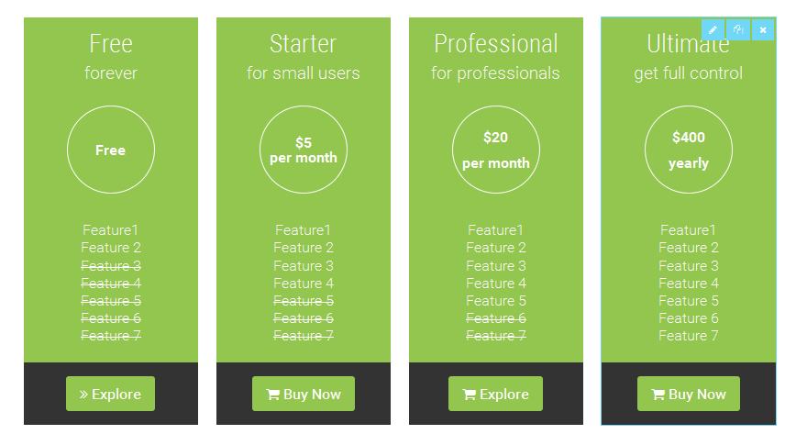Click the 'for small users' subtitle
Viewport: 796px width, 434px height.
[x=304, y=72]
